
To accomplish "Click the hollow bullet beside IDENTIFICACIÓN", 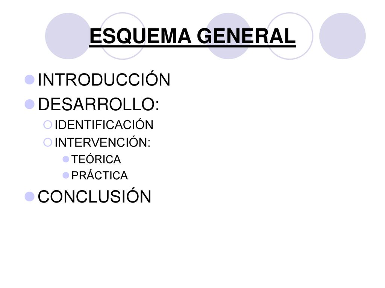I will pyautogui.click(x=48, y=124).
